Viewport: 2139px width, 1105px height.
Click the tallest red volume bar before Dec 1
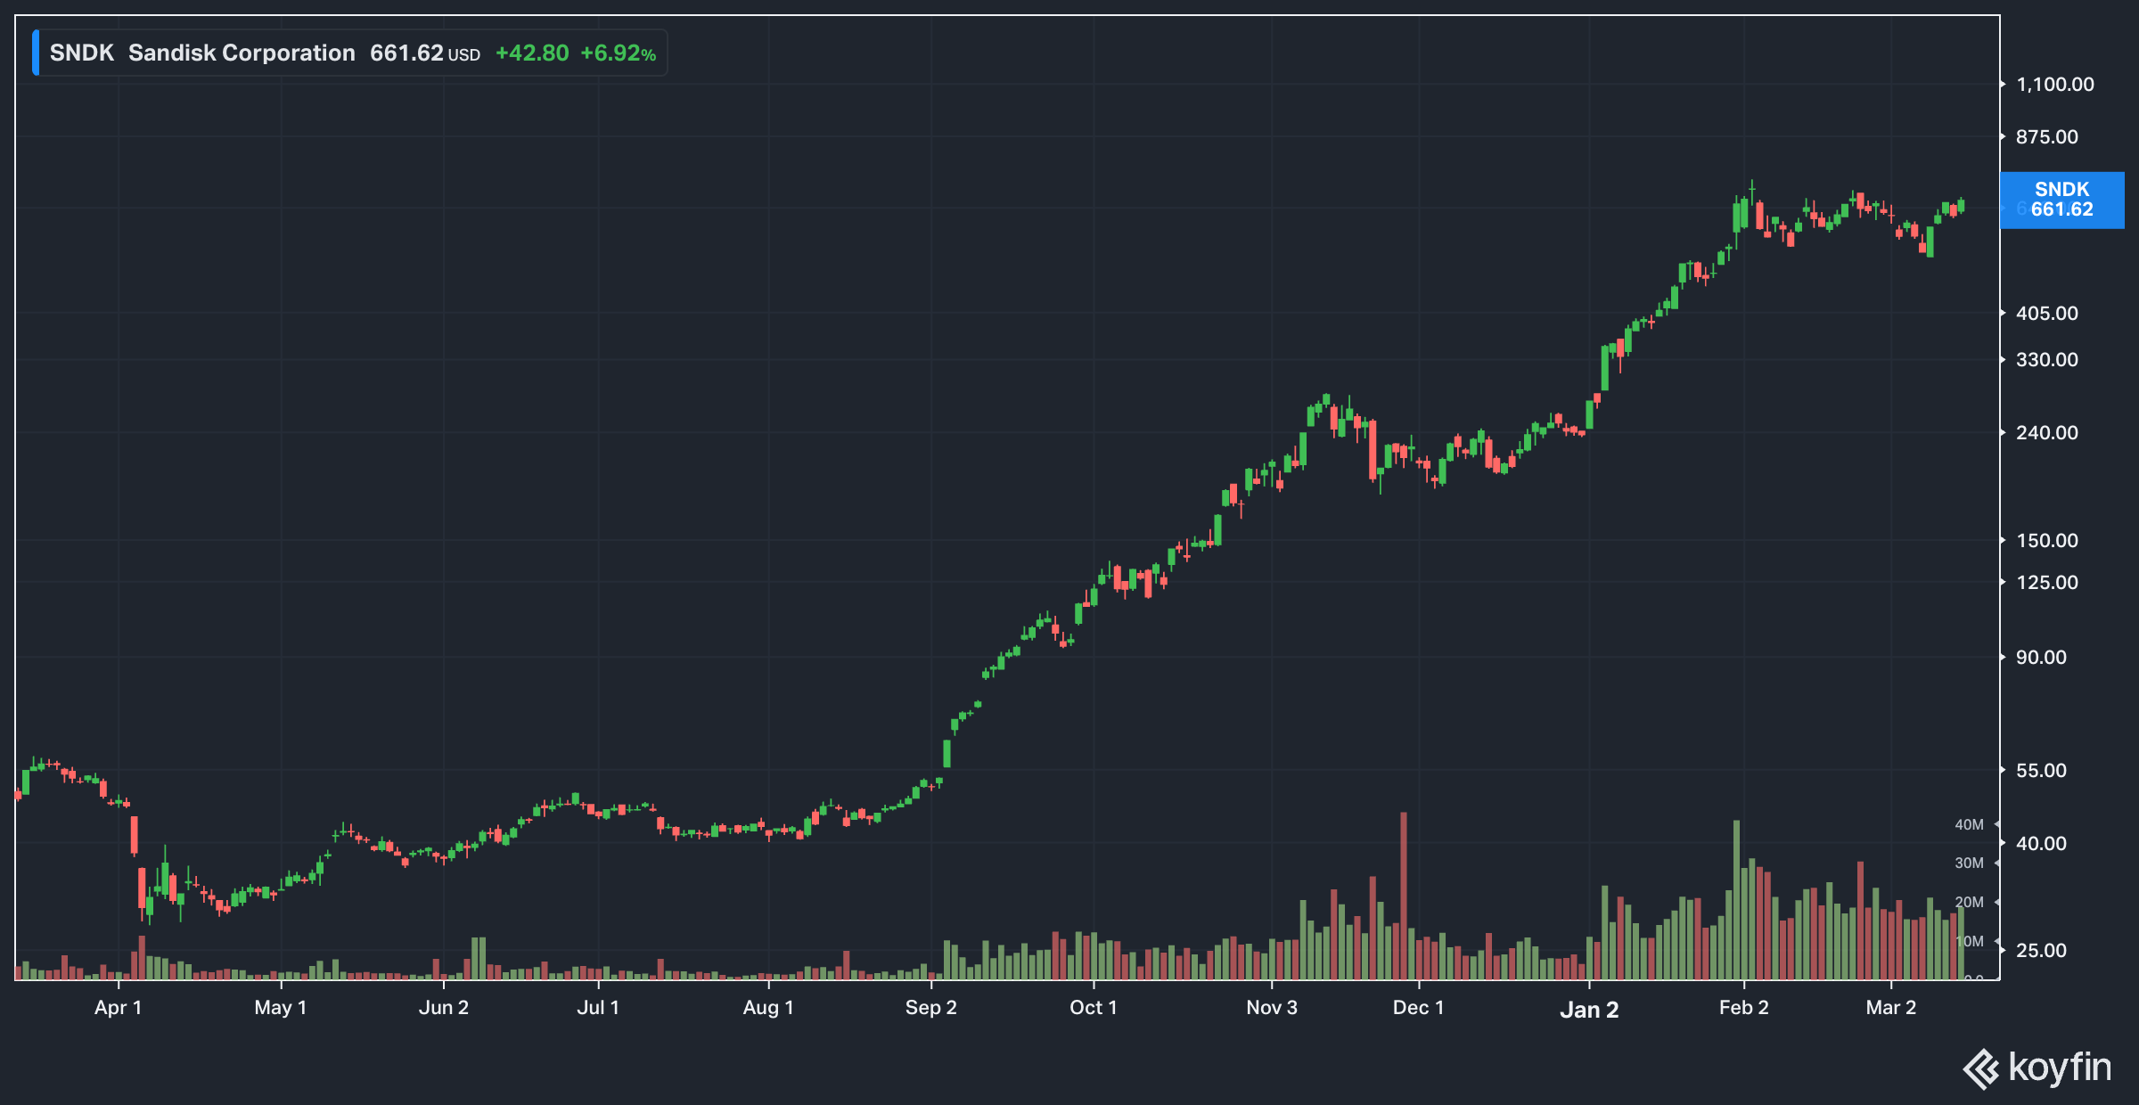click(1403, 896)
